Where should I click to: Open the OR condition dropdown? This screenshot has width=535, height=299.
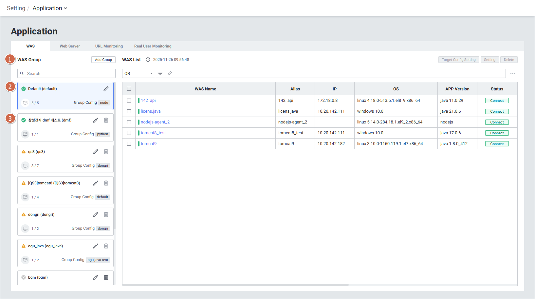138,73
